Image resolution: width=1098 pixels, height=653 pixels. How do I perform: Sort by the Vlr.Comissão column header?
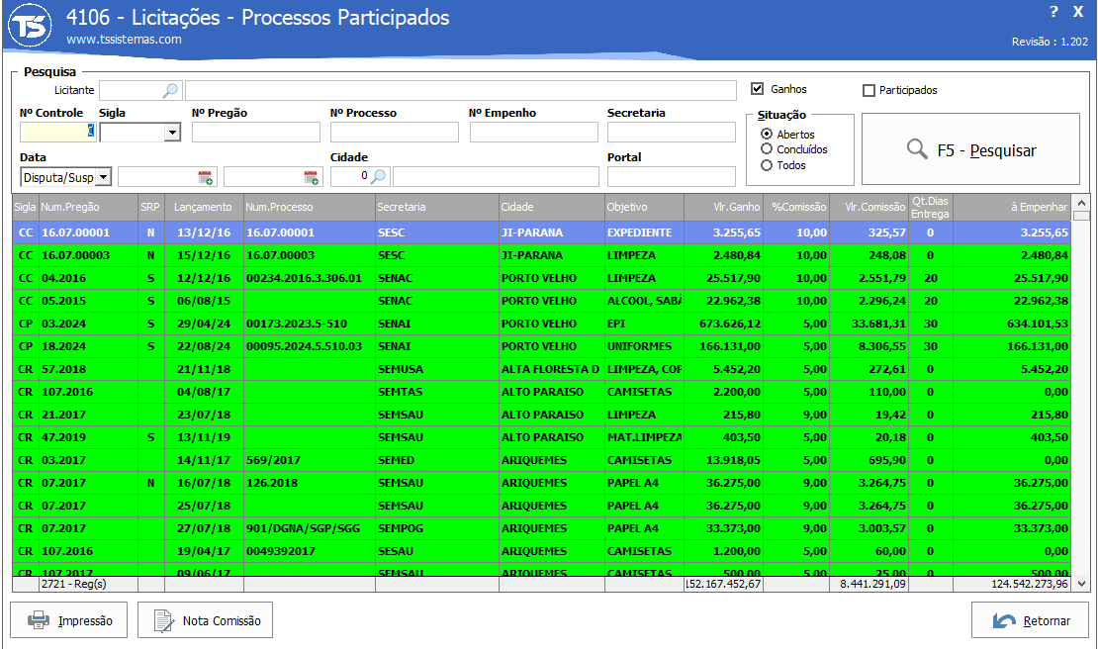[869, 208]
